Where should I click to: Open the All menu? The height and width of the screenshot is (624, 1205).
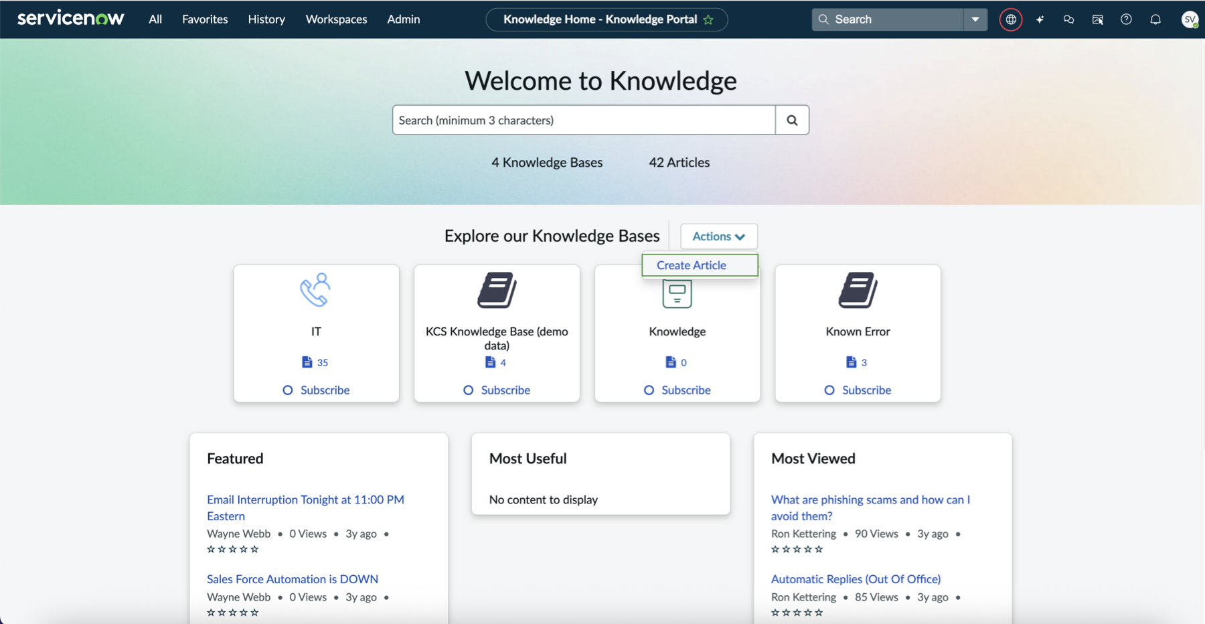pyautogui.click(x=155, y=19)
